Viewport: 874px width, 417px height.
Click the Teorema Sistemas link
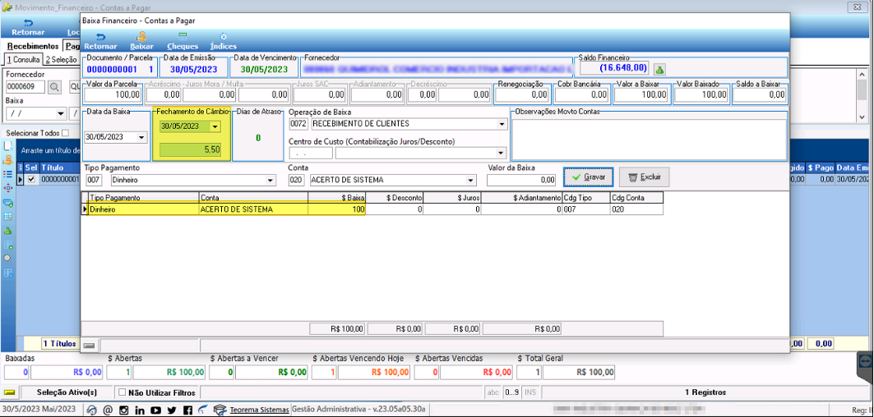click(x=260, y=410)
